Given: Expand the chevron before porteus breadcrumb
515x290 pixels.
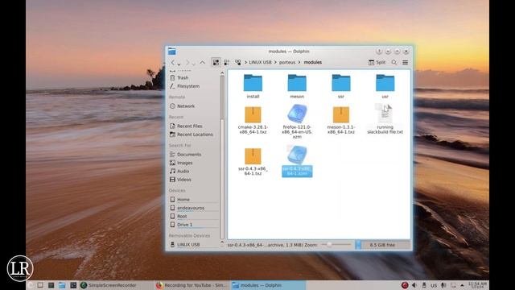Looking at the screenshot, I should [x=275, y=62].
